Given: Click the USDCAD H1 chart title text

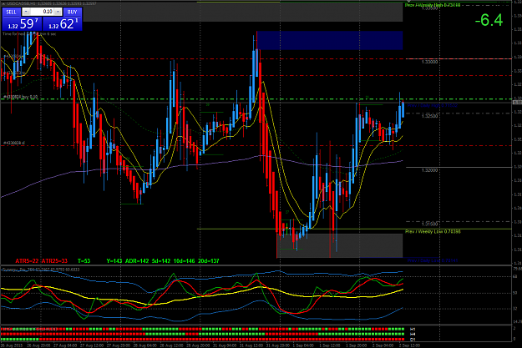Looking at the screenshot, I should pyautogui.click(x=52, y=3).
